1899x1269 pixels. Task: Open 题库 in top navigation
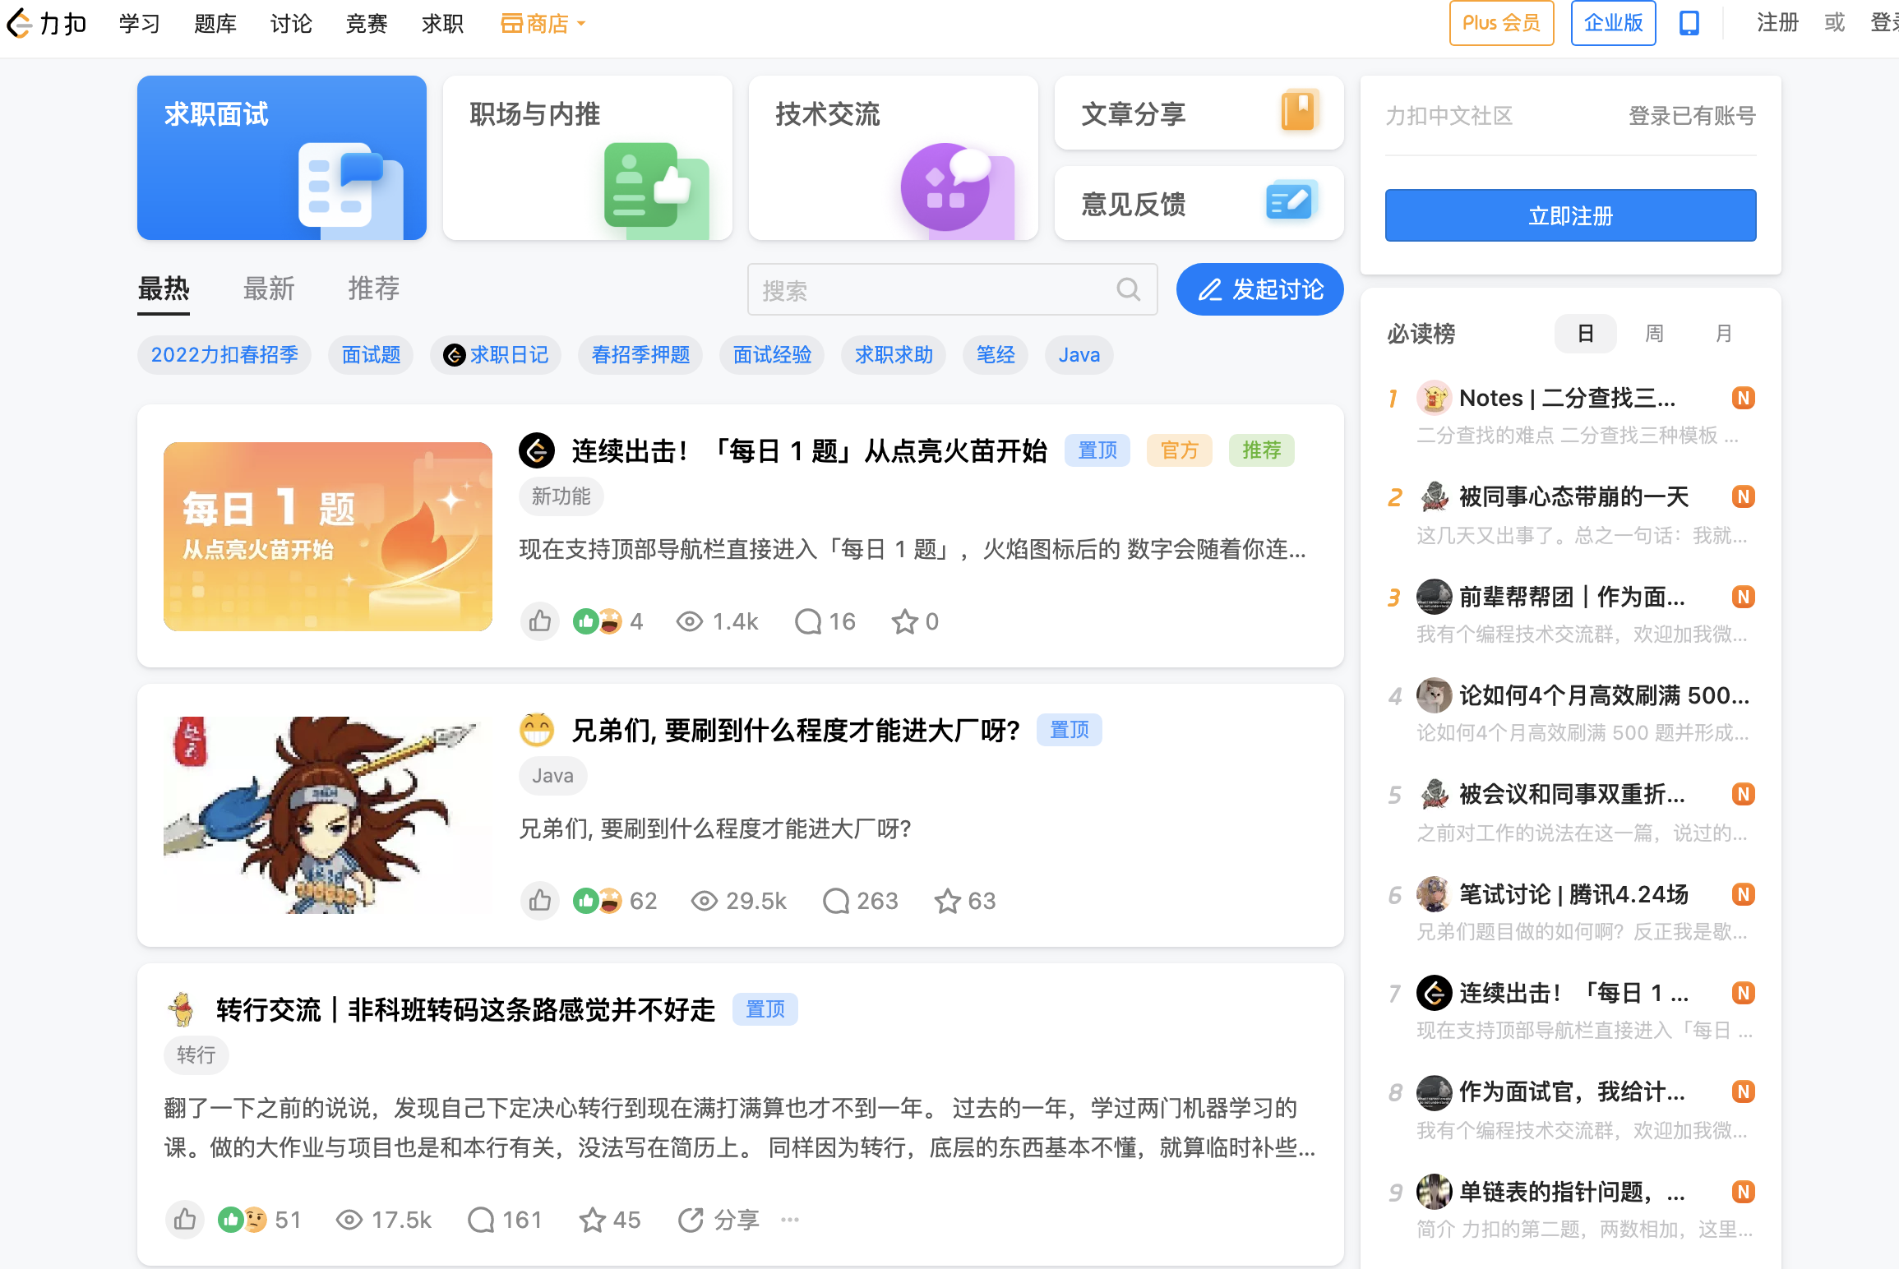(215, 23)
